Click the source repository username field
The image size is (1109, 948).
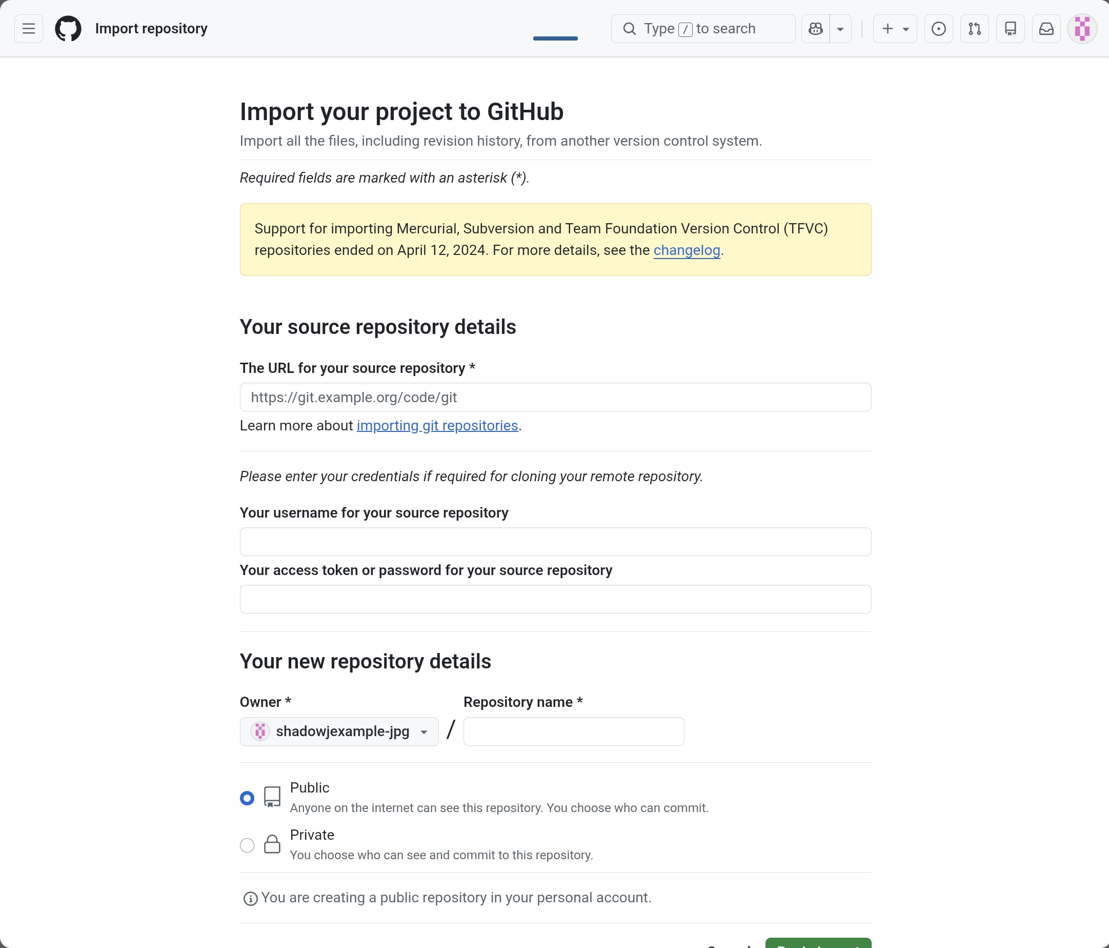tap(555, 542)
